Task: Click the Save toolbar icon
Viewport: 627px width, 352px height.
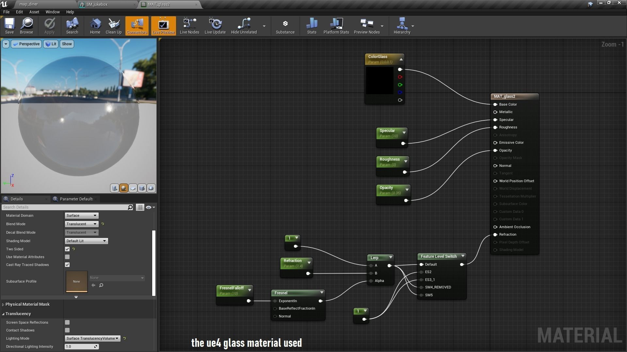Action: coord(9,26)
